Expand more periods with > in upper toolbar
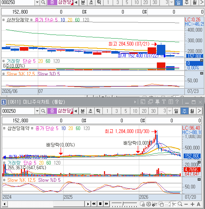 click(x=202, y=2)
